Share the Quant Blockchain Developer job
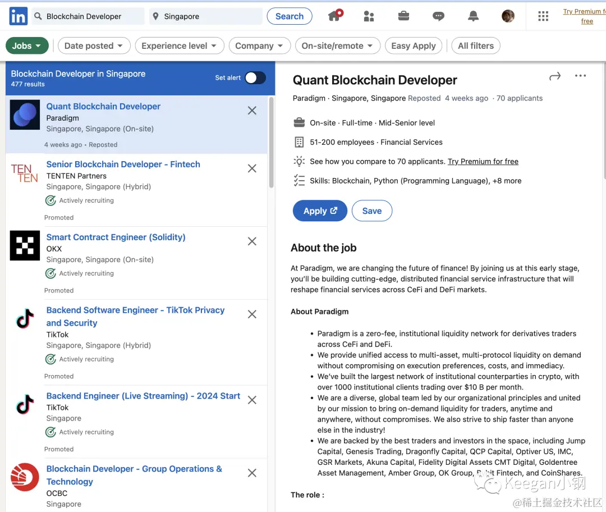The width and height of the screenshot is (606, 512). pyautogui.click(x=554, y=76)
